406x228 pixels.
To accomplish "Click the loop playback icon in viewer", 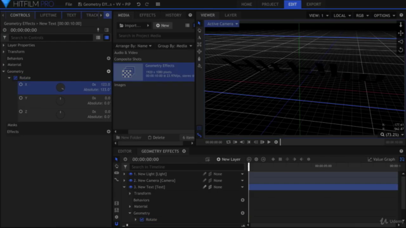I will [228, 142].
